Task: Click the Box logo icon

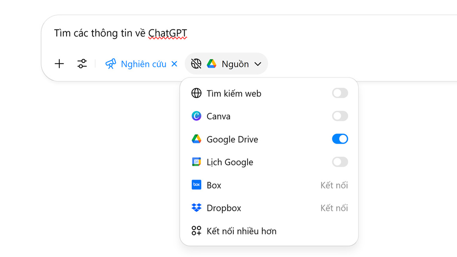Action: pos(197,185)
